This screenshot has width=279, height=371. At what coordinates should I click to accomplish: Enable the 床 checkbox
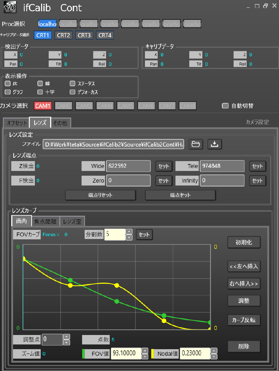pos(7,84)
